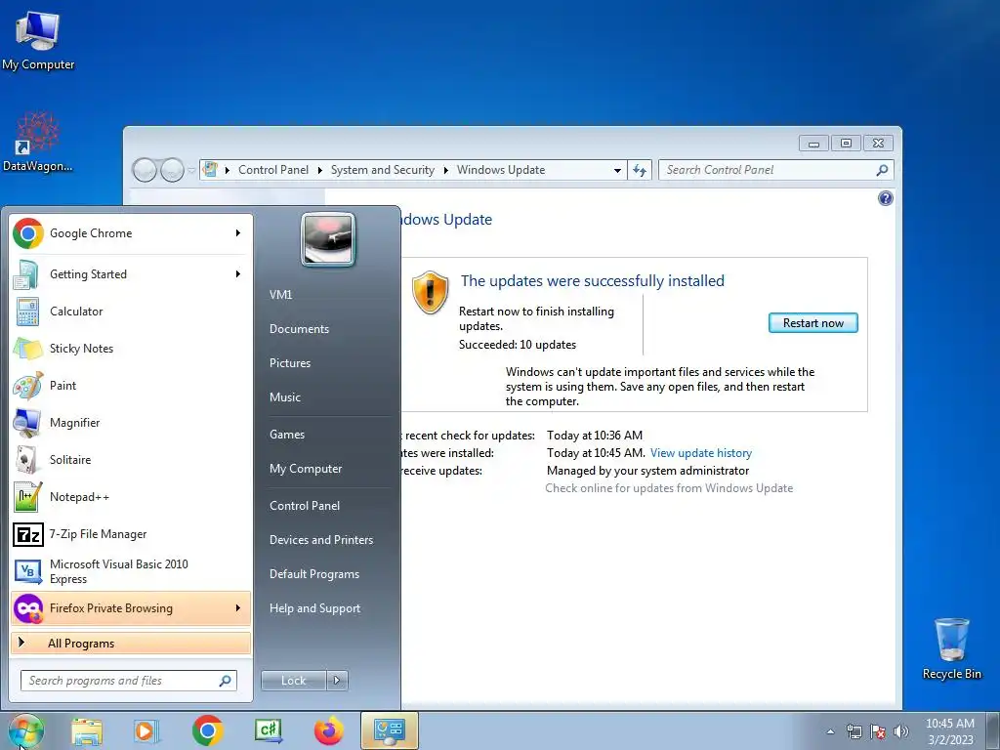
Task: Click Show desktop button at taskbar end
Action: pyautogui.click(x=993, y=730)
